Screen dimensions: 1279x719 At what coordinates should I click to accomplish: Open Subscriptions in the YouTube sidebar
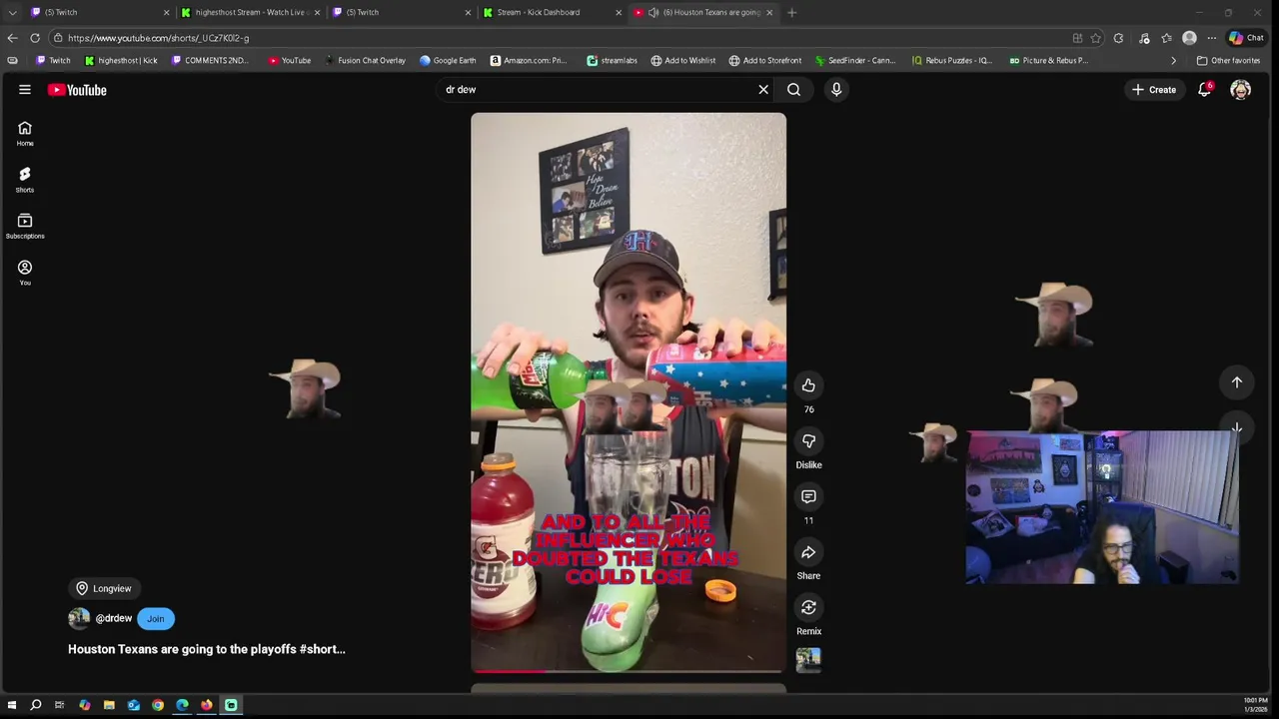coord(25,227)
